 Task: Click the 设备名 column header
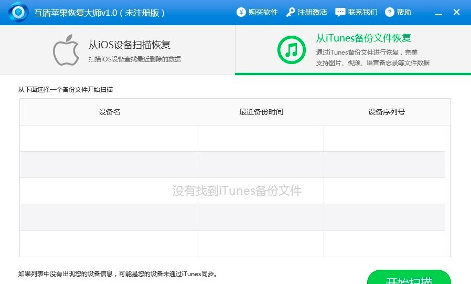pyautogui.click(x=109, y=112)
